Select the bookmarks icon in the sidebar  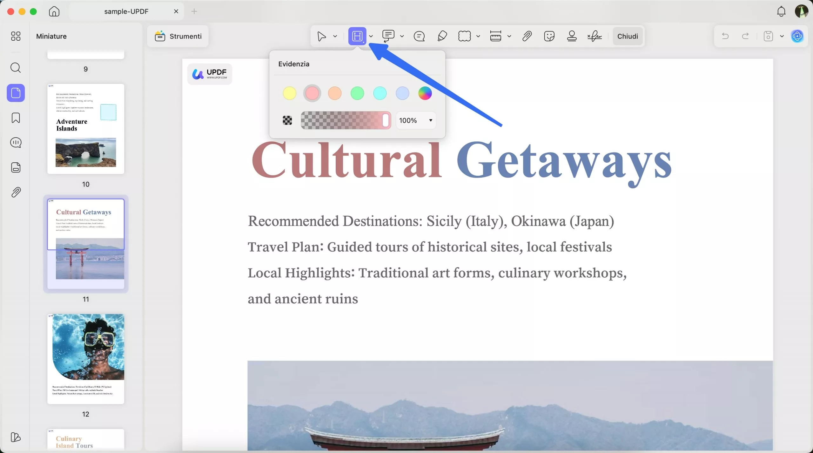[16, 118]
